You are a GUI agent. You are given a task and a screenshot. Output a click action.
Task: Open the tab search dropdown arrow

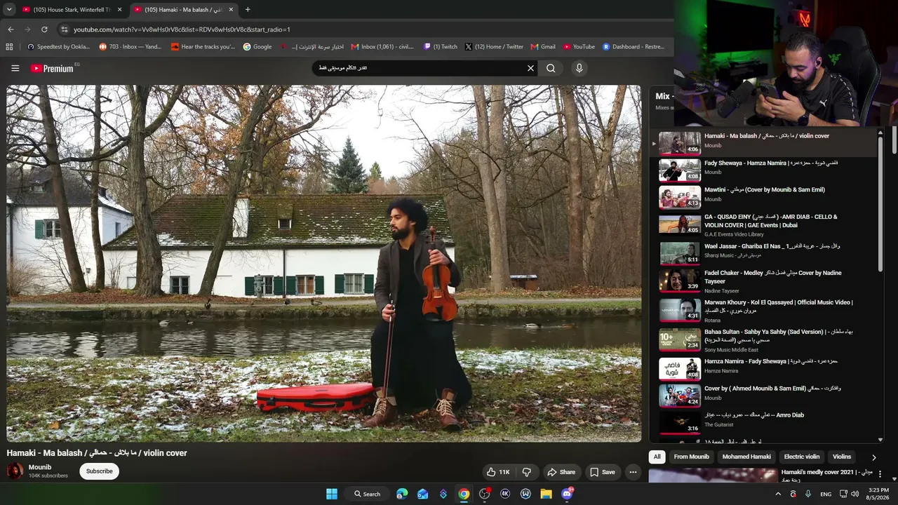pos(9,9)
